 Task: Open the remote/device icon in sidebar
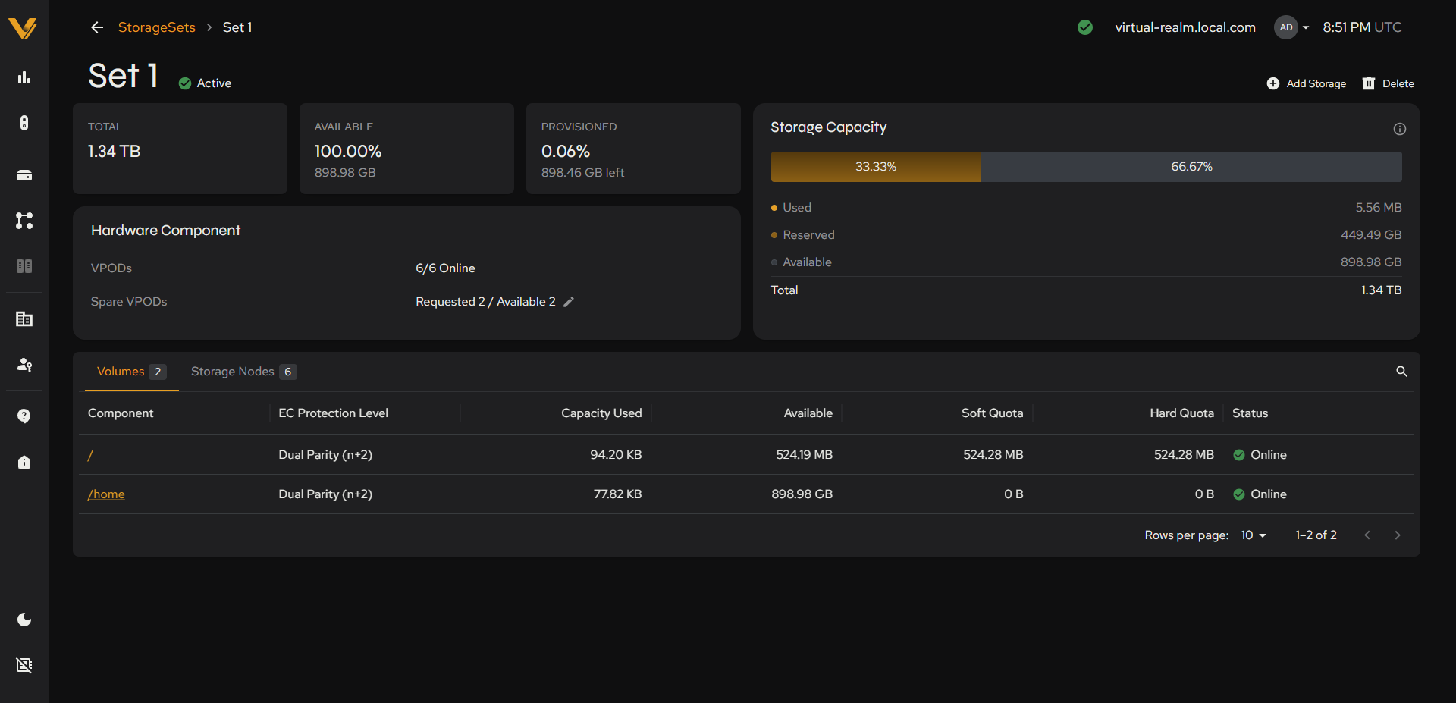coord(24,123)
